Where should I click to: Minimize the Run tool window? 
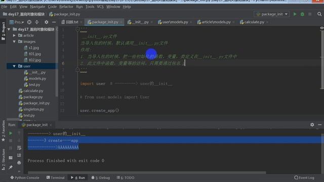(319, 125)
